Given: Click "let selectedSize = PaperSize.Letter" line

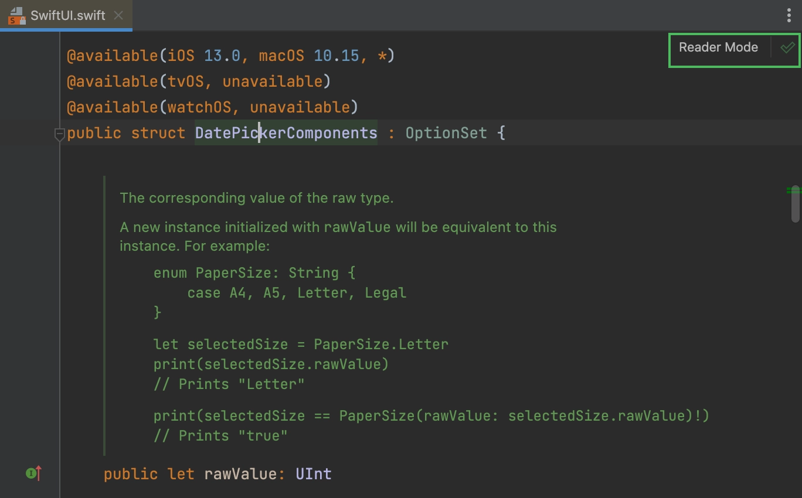Looking at the screenshot, I should click(x=301, y=344).
